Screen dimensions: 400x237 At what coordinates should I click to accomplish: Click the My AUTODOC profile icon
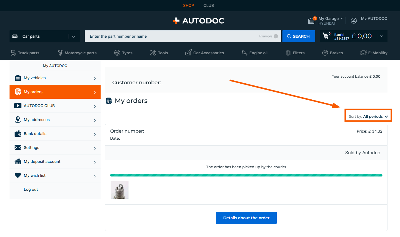click(x=354, y=20)
